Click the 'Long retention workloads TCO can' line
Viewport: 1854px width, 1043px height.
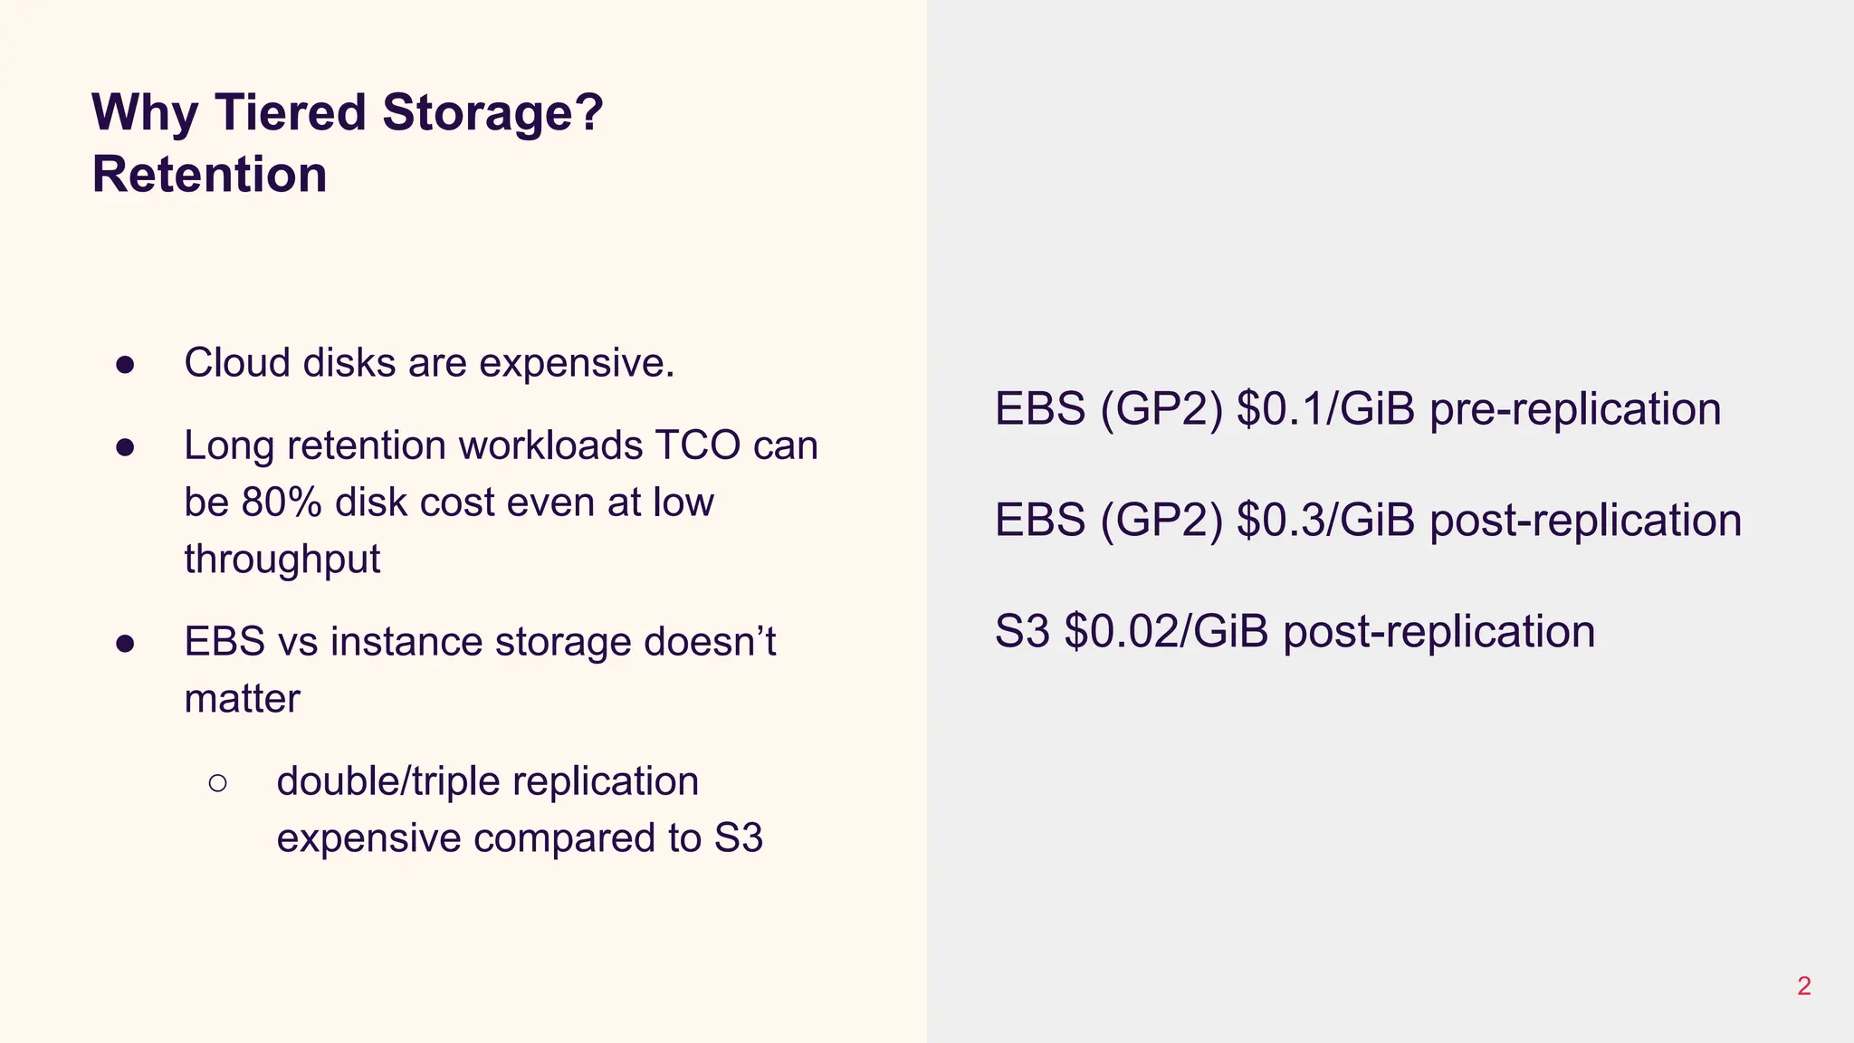pyautogui.click(x=501, y=445)
